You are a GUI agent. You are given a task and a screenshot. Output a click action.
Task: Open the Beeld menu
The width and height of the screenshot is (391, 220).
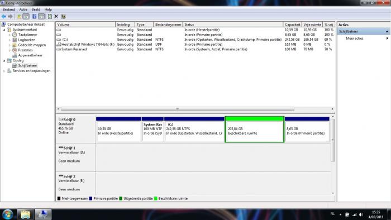(x=36, y=9)
